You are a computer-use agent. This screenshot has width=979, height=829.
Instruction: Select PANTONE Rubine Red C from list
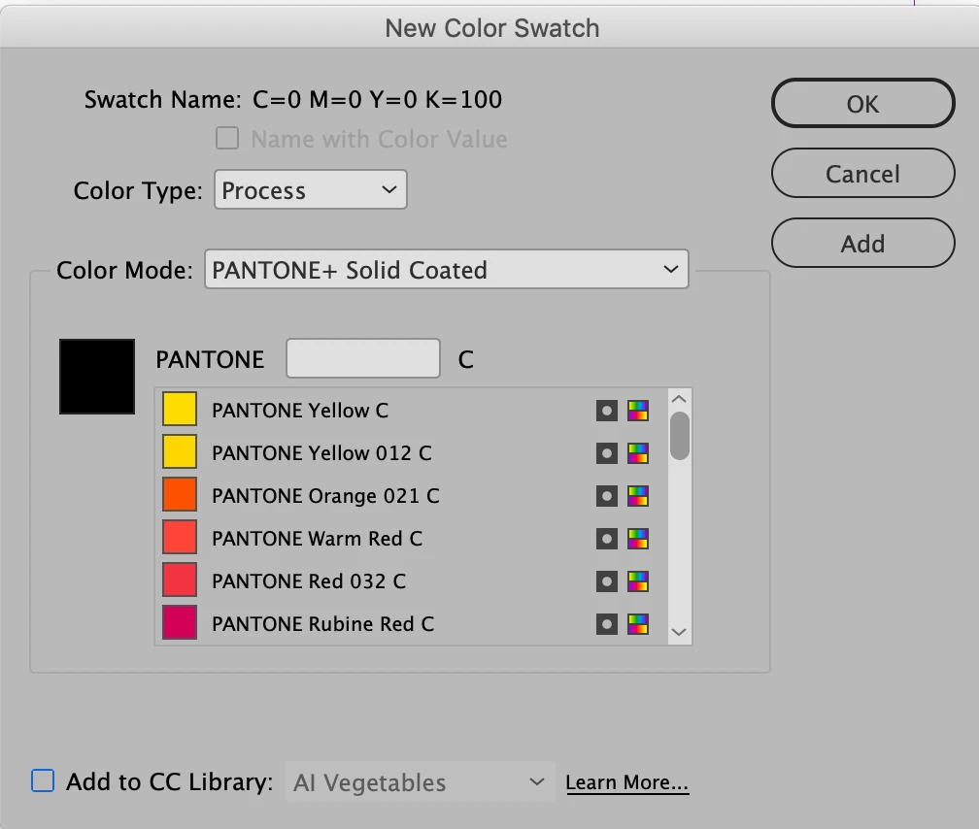pos(322,624)
